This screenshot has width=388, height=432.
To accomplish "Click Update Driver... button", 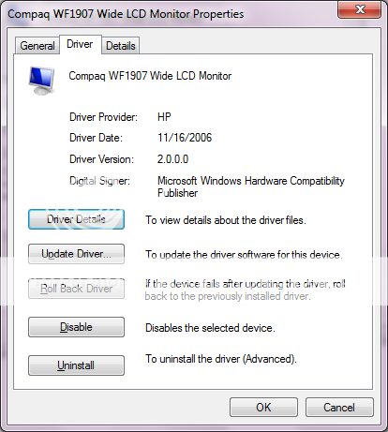I will (76, 254).
